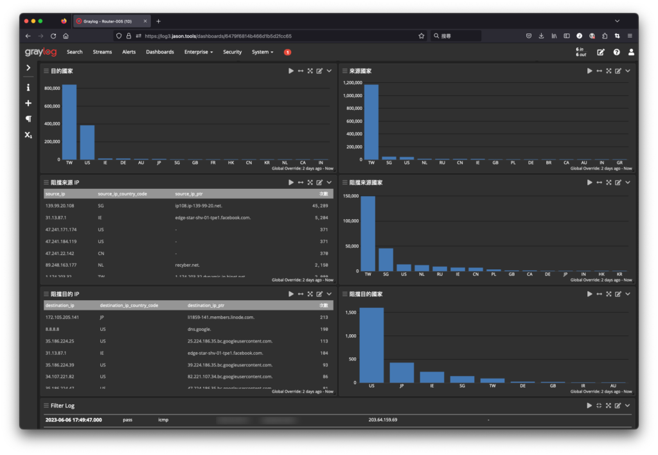Edit the 阻擋目的國家 widget

[x=618, y=294]
